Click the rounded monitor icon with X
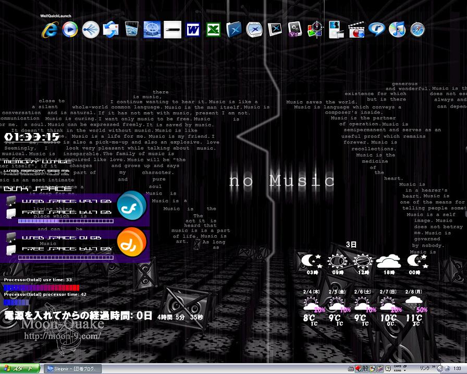 [254, 30]
